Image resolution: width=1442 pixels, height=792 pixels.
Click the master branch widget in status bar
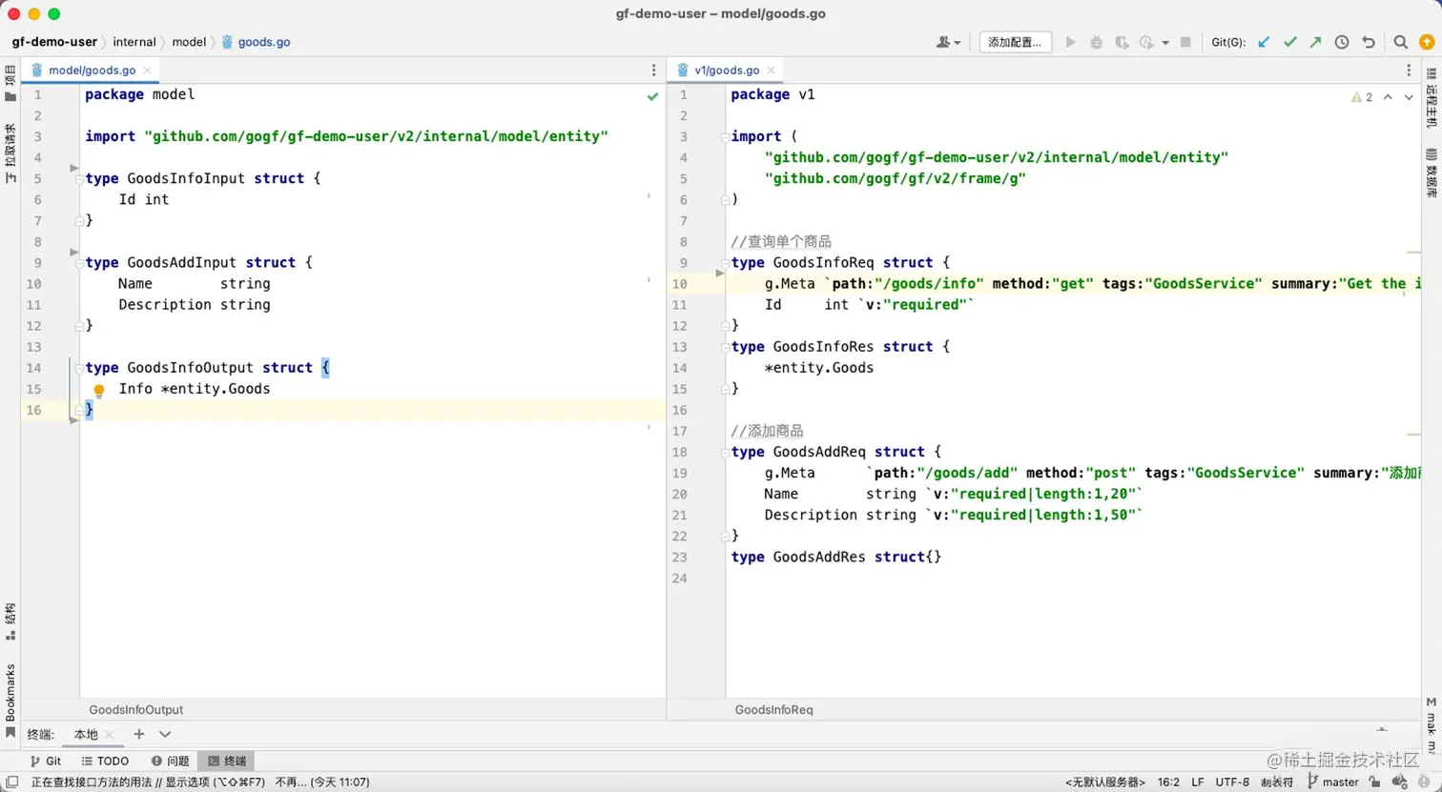(x=1332, y=782)
